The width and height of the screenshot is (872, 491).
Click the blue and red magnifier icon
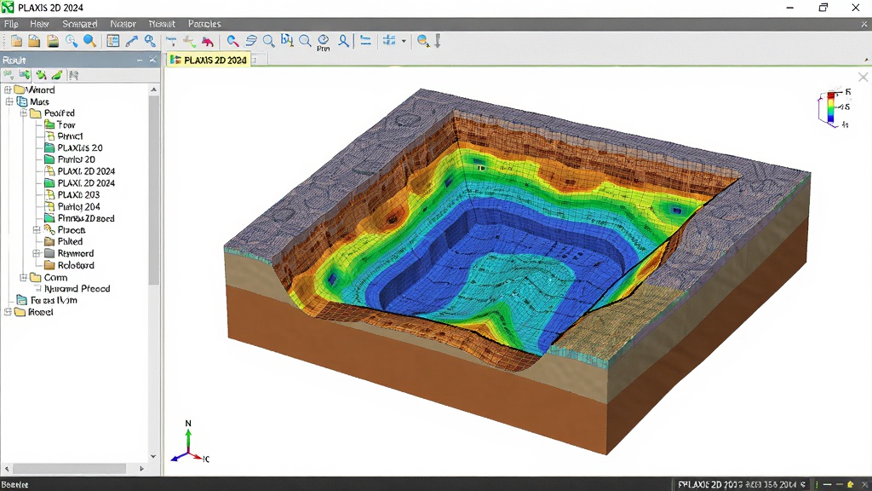[233, 41]
